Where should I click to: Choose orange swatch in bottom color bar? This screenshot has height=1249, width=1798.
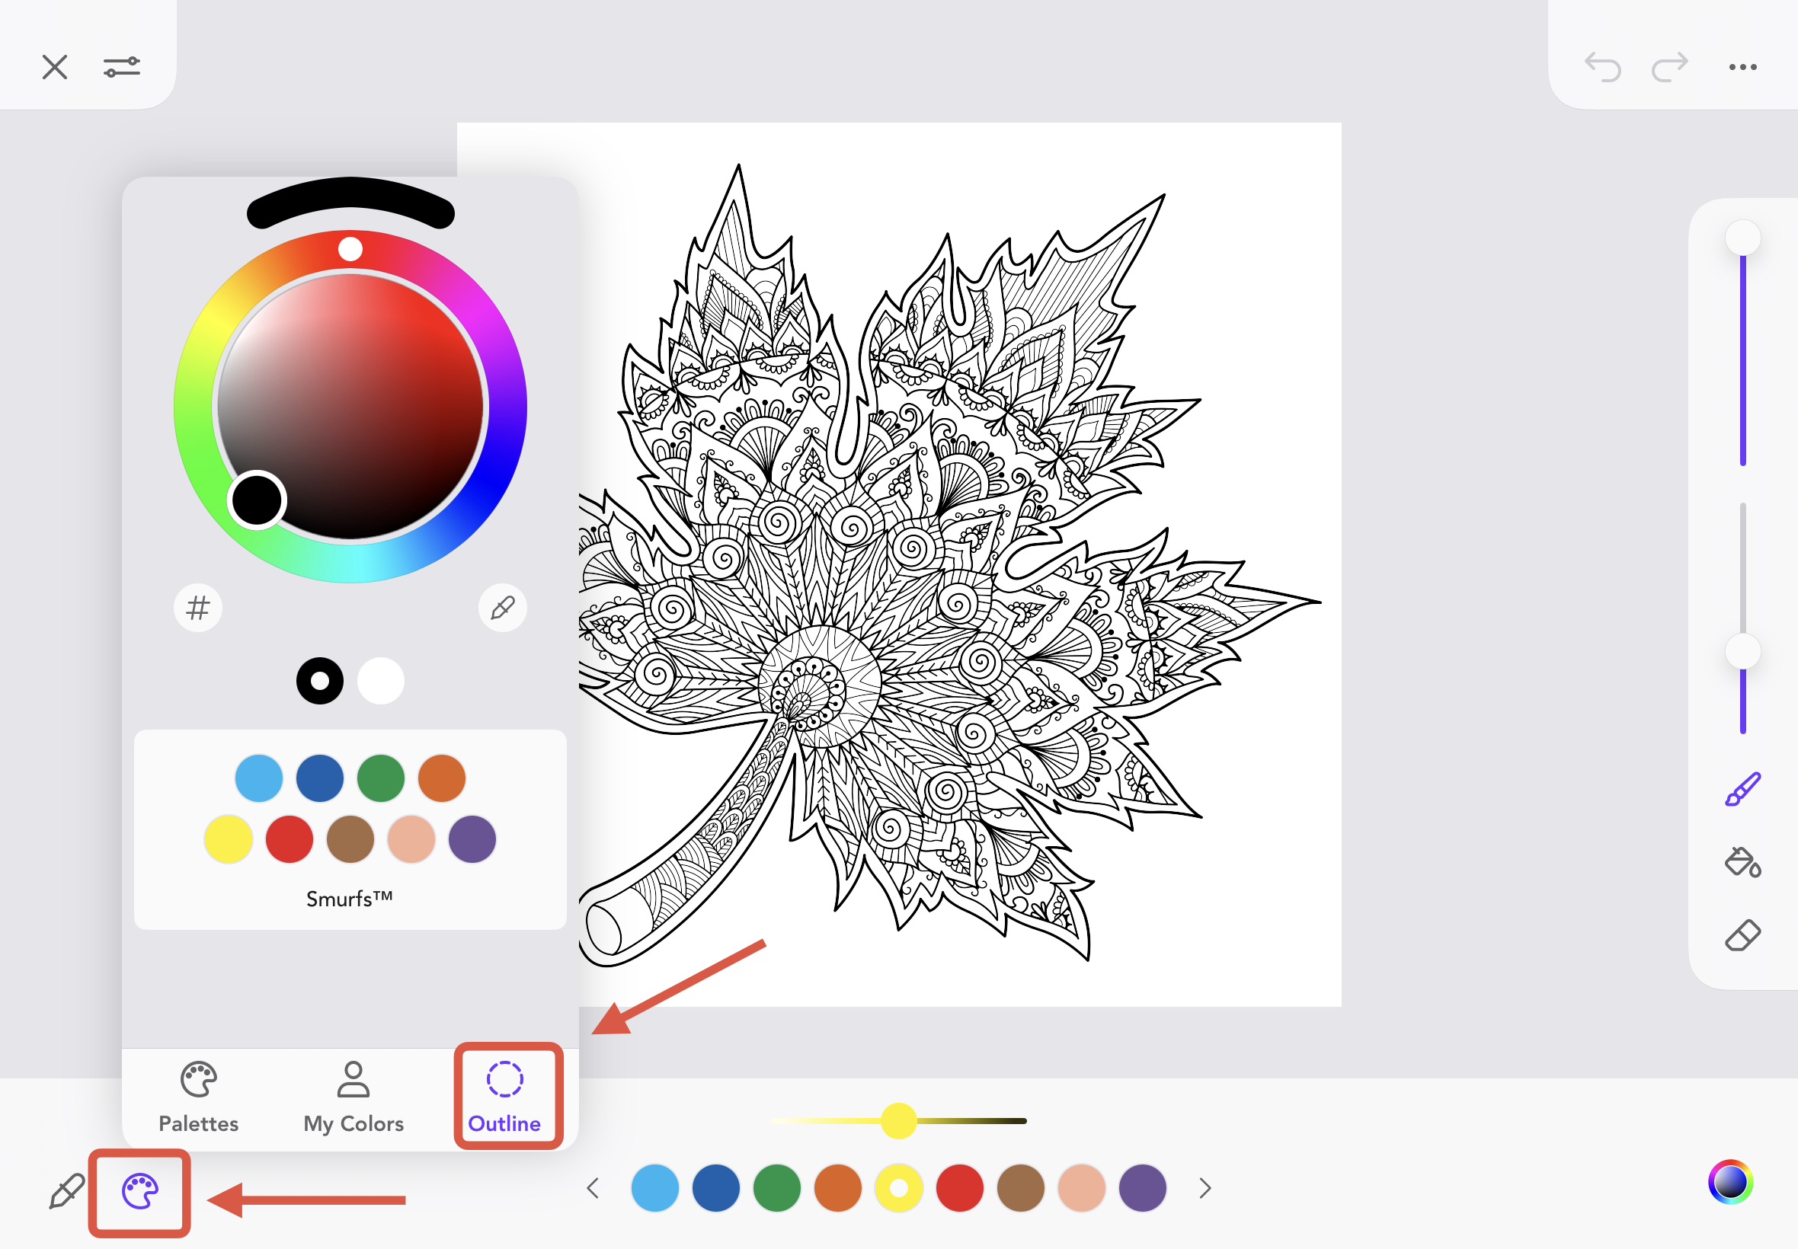(x=838, y=1188)
